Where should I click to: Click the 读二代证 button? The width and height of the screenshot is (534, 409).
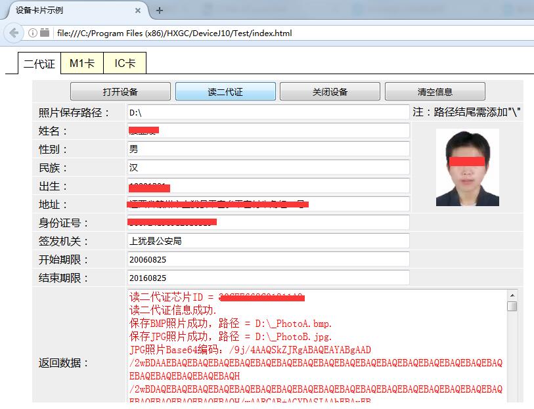click(224, 91)
